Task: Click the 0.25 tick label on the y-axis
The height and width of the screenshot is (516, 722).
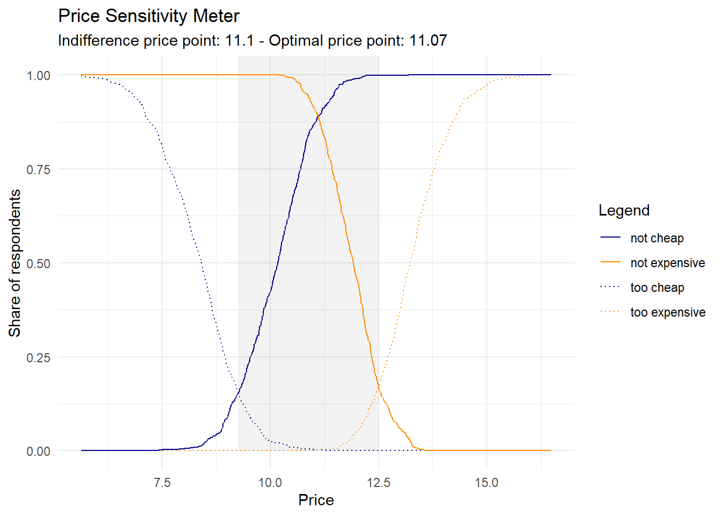Action: pos(39,357)
